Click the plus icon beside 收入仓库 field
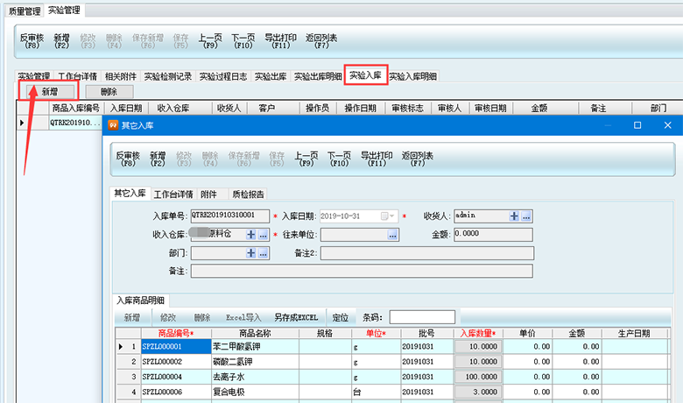 click(250, 234)
